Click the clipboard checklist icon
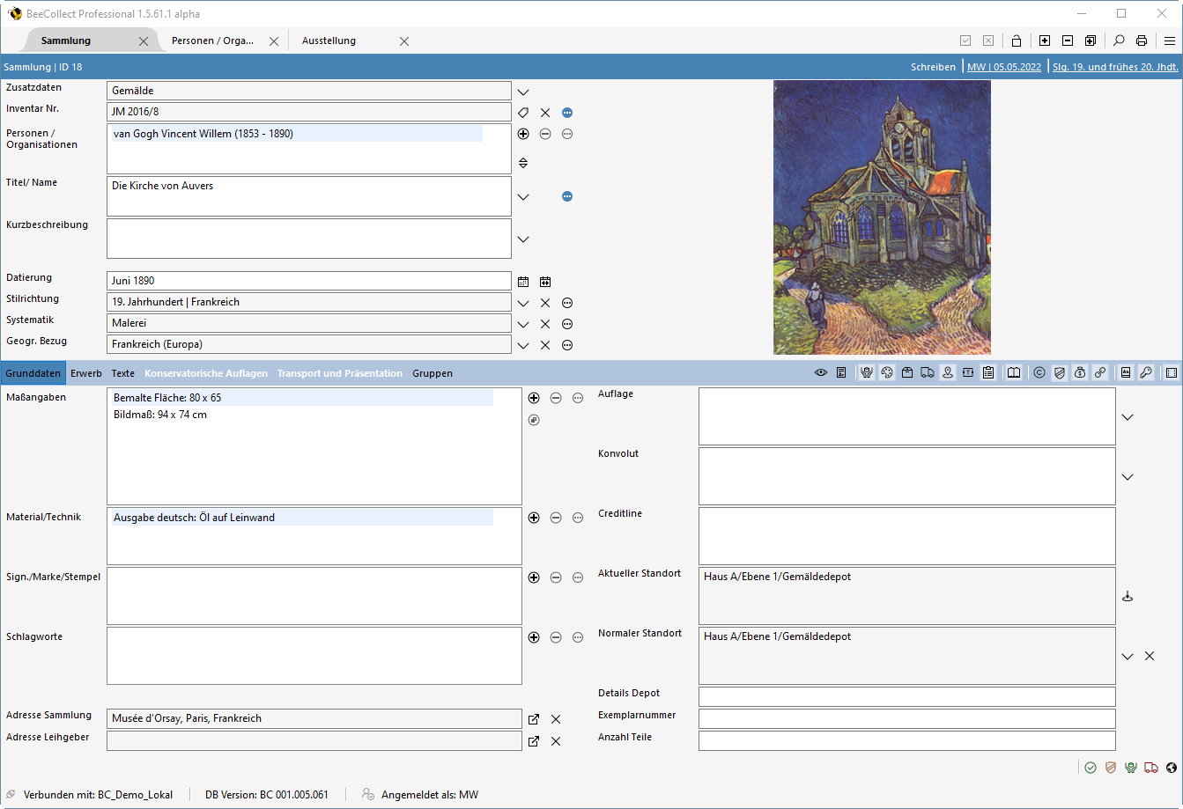This screenshot has width=1183, height=809. (988, 373)
